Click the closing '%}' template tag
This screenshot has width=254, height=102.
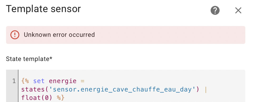point(61,98)
